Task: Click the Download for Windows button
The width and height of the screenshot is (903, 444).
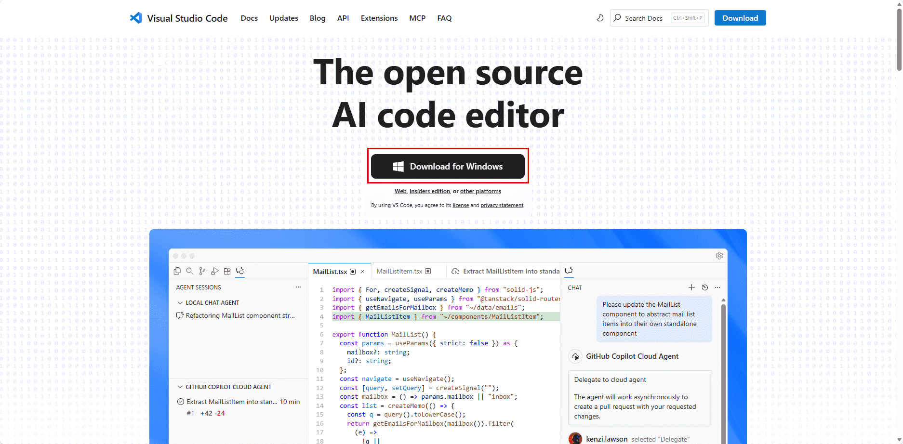Action: 448,166
